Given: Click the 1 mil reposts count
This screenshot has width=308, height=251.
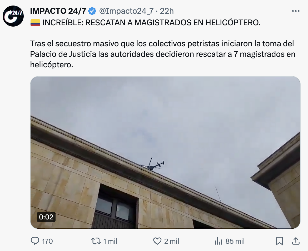Looking at the screenshot, I should tap(110, 241).
